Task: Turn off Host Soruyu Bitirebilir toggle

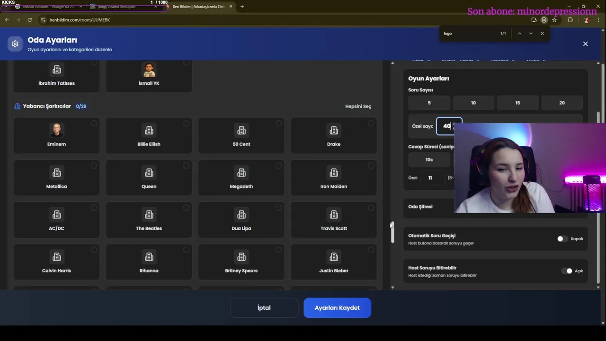Action: (567, 271)
